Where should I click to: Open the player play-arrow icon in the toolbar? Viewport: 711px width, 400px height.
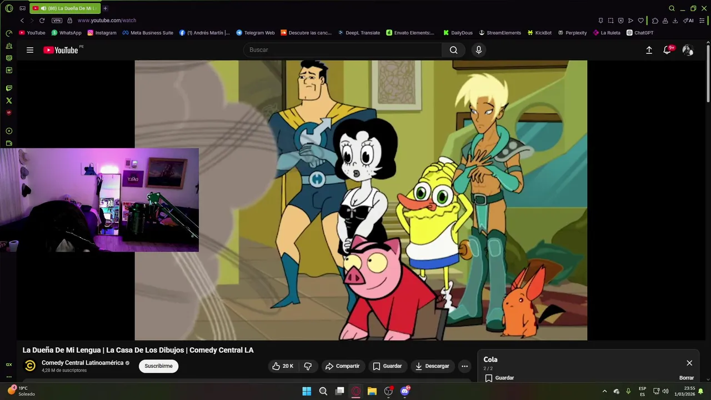(x=630, y=21)
